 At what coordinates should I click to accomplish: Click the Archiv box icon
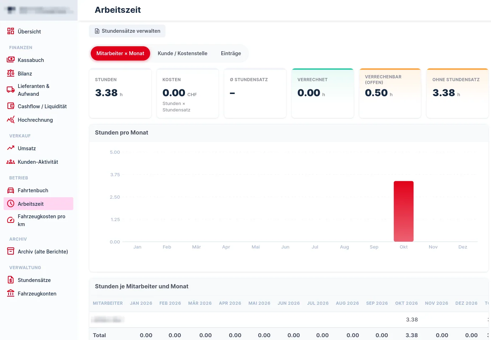11,251
